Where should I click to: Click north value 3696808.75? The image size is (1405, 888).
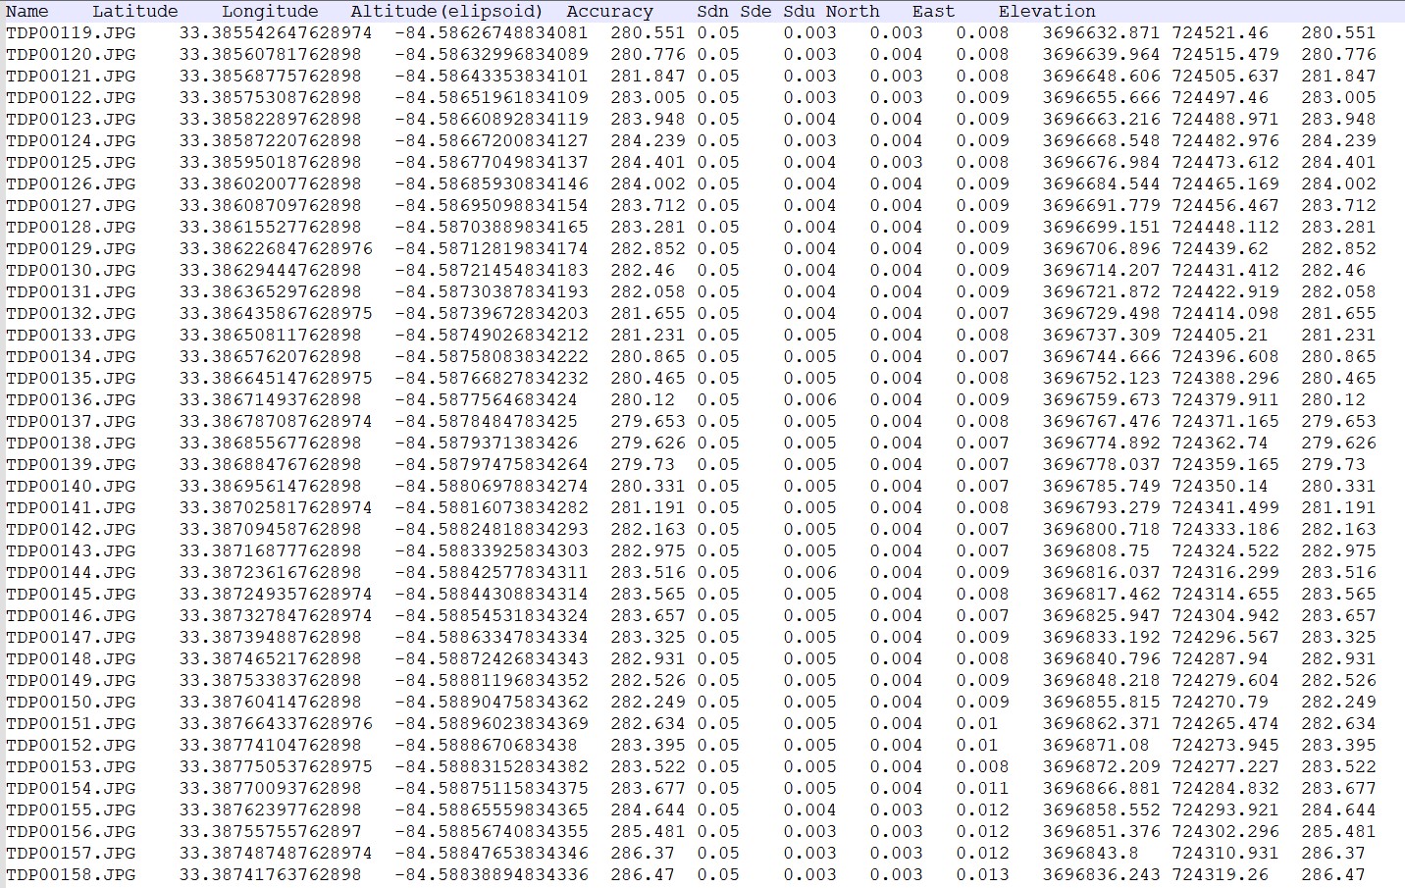(x=1096, y=550)
